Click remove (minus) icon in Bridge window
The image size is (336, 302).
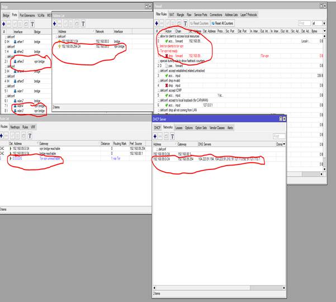coord(9,24)
